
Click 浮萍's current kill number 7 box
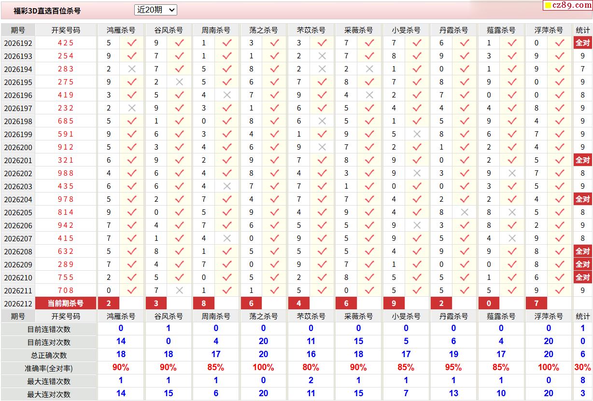pyautogui.click(x=537, y=303)
